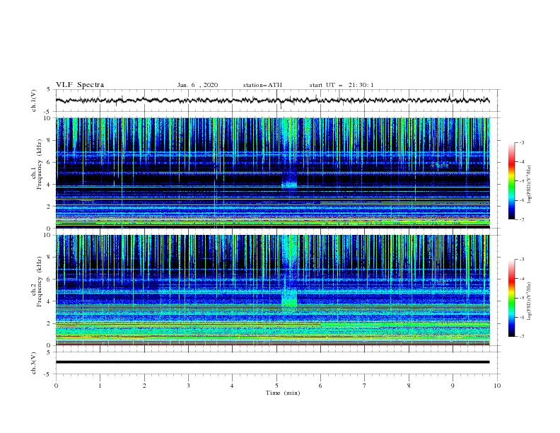Click the "ch.3(V)" axis label
Image resolution: width=560 pixels, height=433 pixels.
[34, 363]
